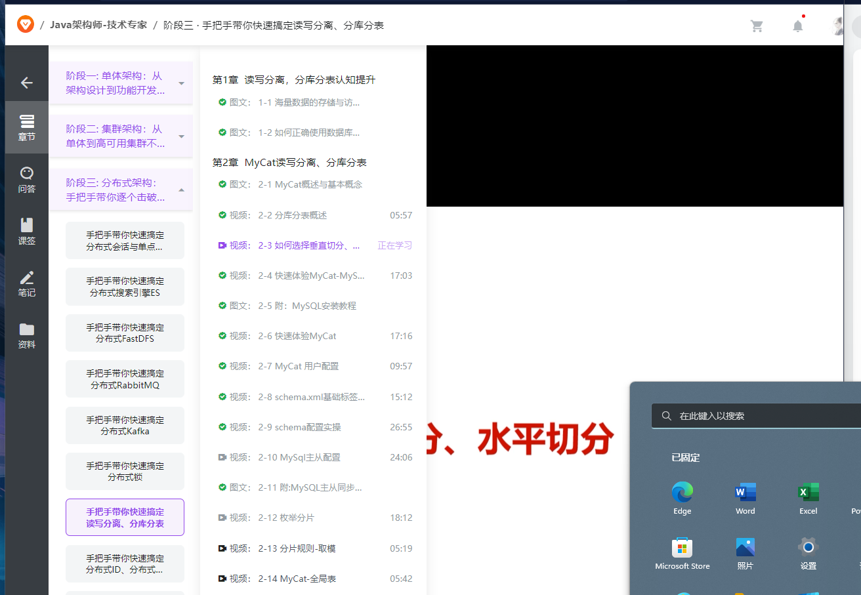The height and width of the screenshot is (595, 861).
Task: Open the notification bell icon
Action: (798, 26)
